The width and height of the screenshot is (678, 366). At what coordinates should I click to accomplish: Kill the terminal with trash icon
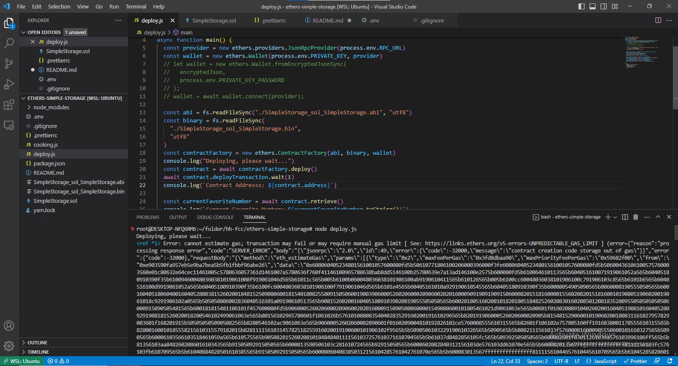tap(636, 217)
